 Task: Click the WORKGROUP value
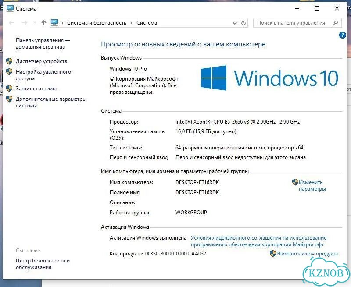point(191,213)
